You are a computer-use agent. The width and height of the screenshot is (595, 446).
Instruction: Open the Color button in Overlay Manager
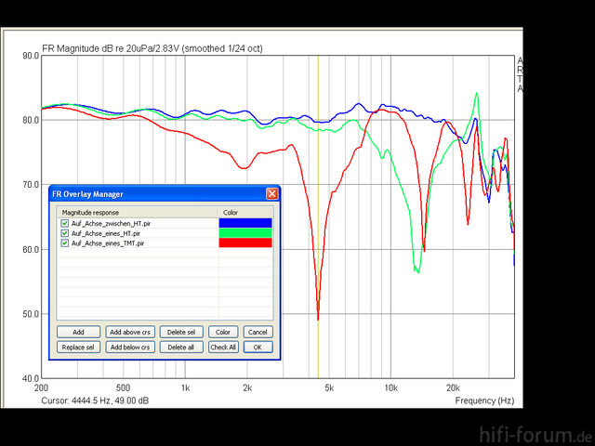tap(223, 332)
